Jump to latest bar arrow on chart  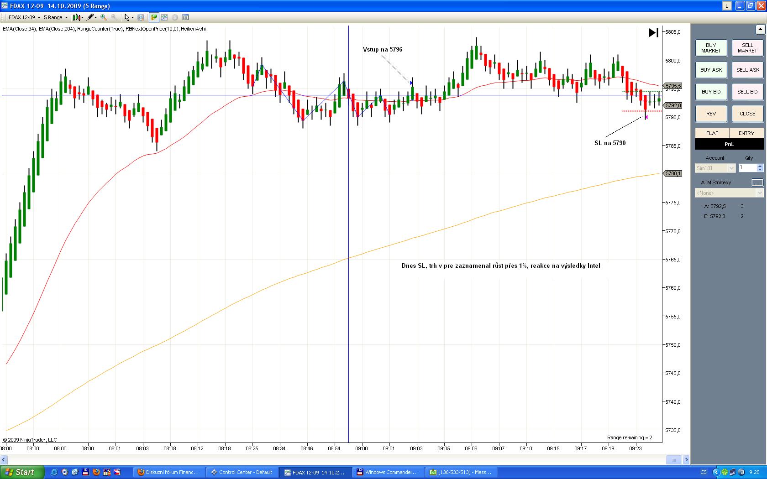(653, 32)
